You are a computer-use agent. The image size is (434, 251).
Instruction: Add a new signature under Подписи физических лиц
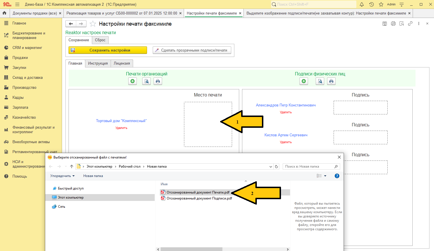(304, 81)
